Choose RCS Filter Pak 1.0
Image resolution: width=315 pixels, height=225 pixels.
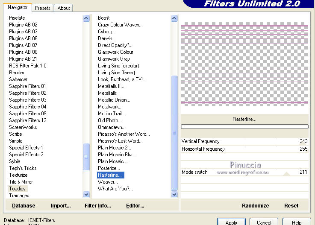point(27,66)
